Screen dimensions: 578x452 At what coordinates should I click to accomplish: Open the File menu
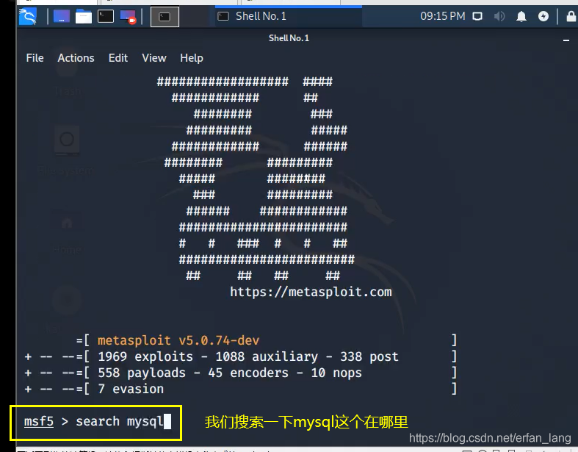click(x=35, y=58)
